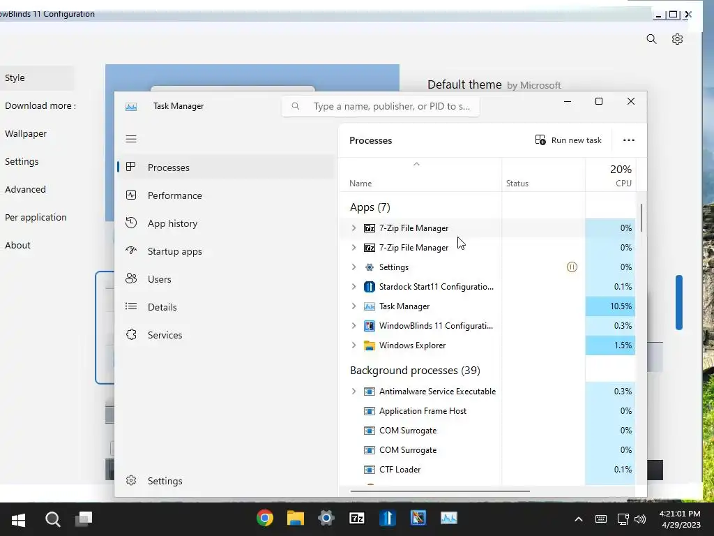This screenshot has width=714, height=536.
Task: Open Task View from the taskbar
Action: (84, 519)
